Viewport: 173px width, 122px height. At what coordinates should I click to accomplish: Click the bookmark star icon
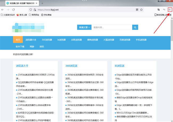tap(141, 10)
